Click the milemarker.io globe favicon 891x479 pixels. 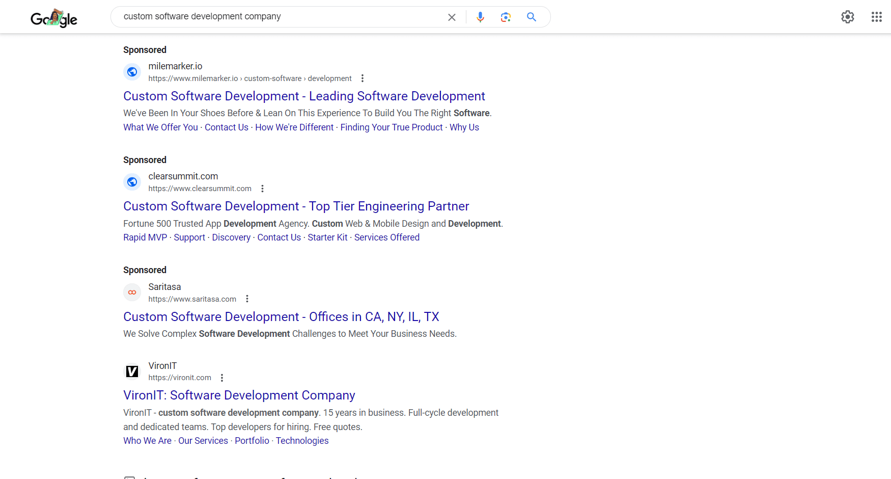coord(132,72)
